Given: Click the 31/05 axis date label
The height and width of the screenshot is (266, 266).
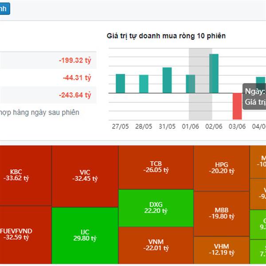Looking at the screenshot, I should point(167,126).
